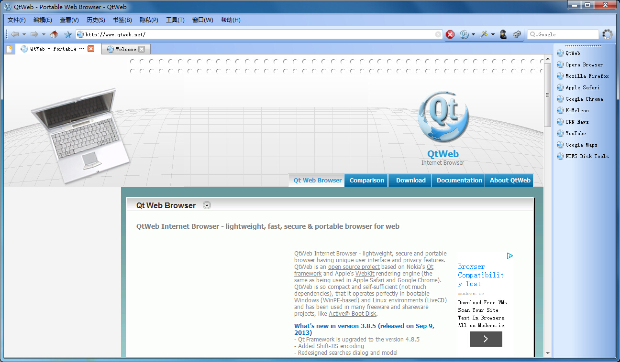The image size is (620, 362).
Task: Open the 历史(S) menu
Action: tap(96, 20)
